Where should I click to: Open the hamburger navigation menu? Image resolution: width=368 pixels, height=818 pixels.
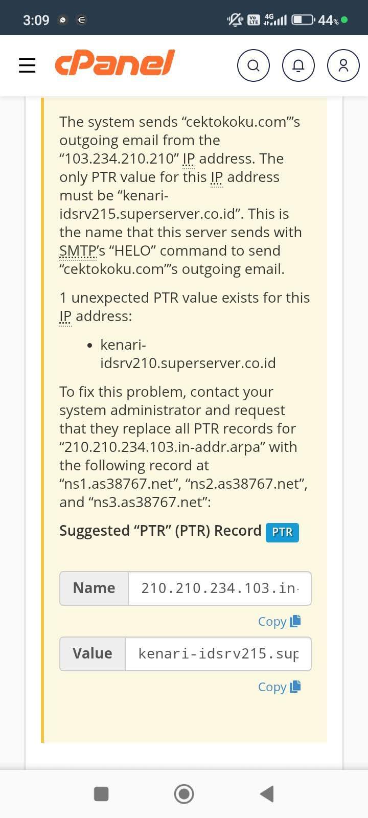click(x=27, y=65)
